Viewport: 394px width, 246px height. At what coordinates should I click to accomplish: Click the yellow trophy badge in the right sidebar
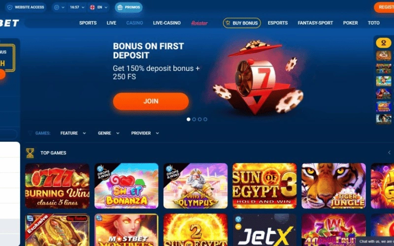click(384, 43)
